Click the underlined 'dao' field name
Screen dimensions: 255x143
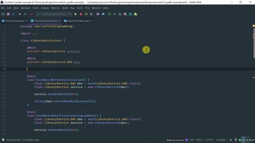point(76,62)
